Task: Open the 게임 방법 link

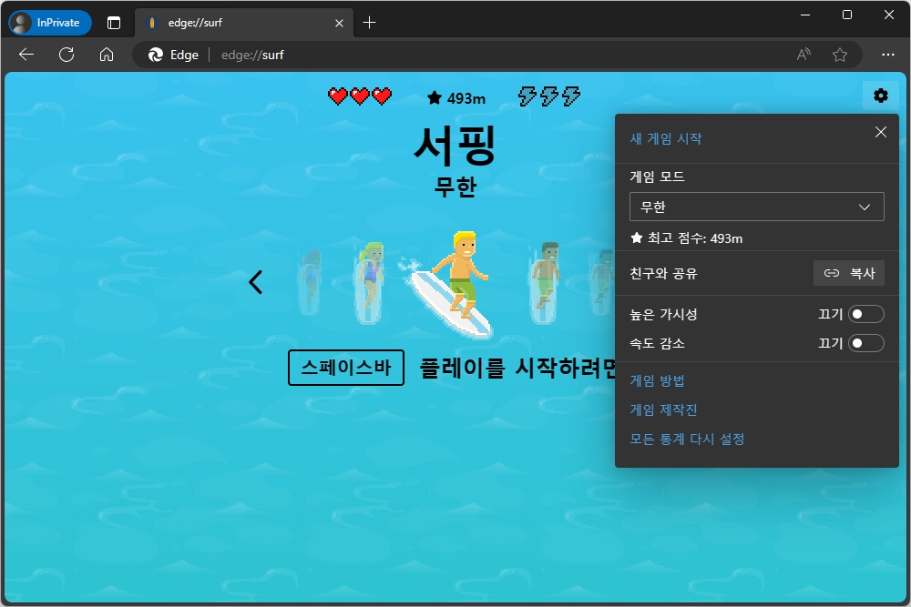Action: 657,380
